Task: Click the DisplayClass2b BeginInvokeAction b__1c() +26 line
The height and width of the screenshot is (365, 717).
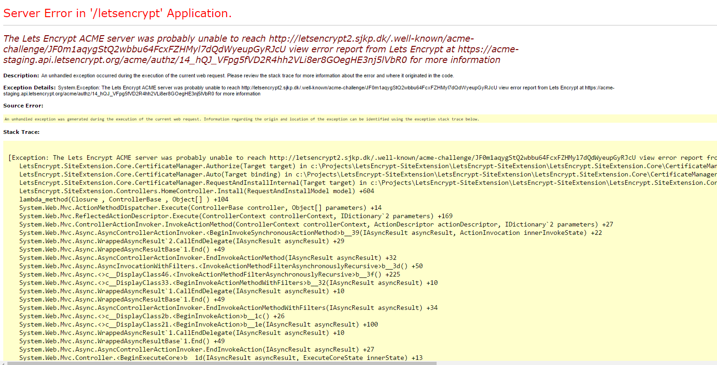Action: (152, 316)
